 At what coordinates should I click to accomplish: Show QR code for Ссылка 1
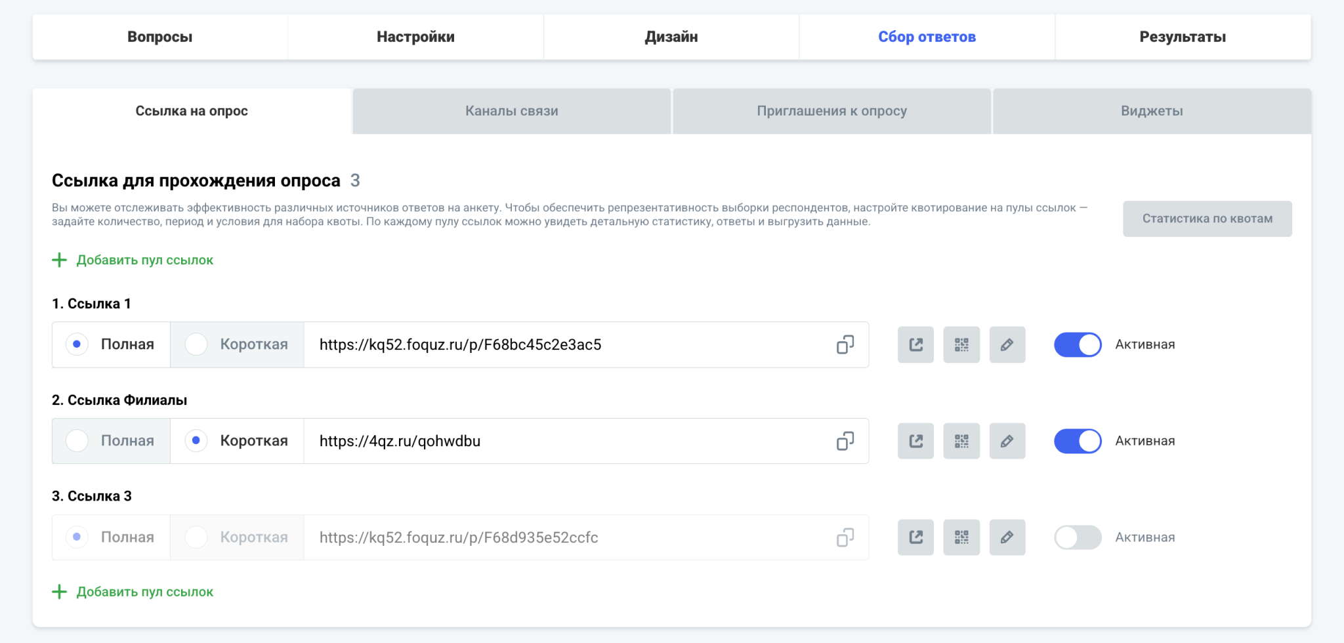[961, 344]
